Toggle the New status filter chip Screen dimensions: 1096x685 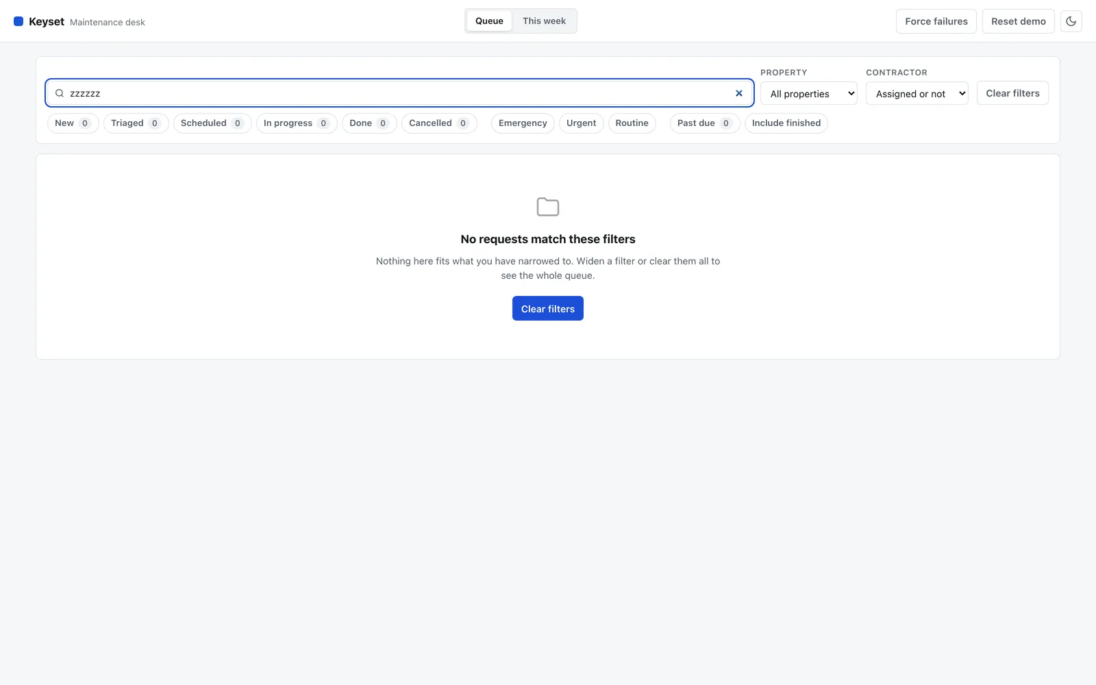73,123
